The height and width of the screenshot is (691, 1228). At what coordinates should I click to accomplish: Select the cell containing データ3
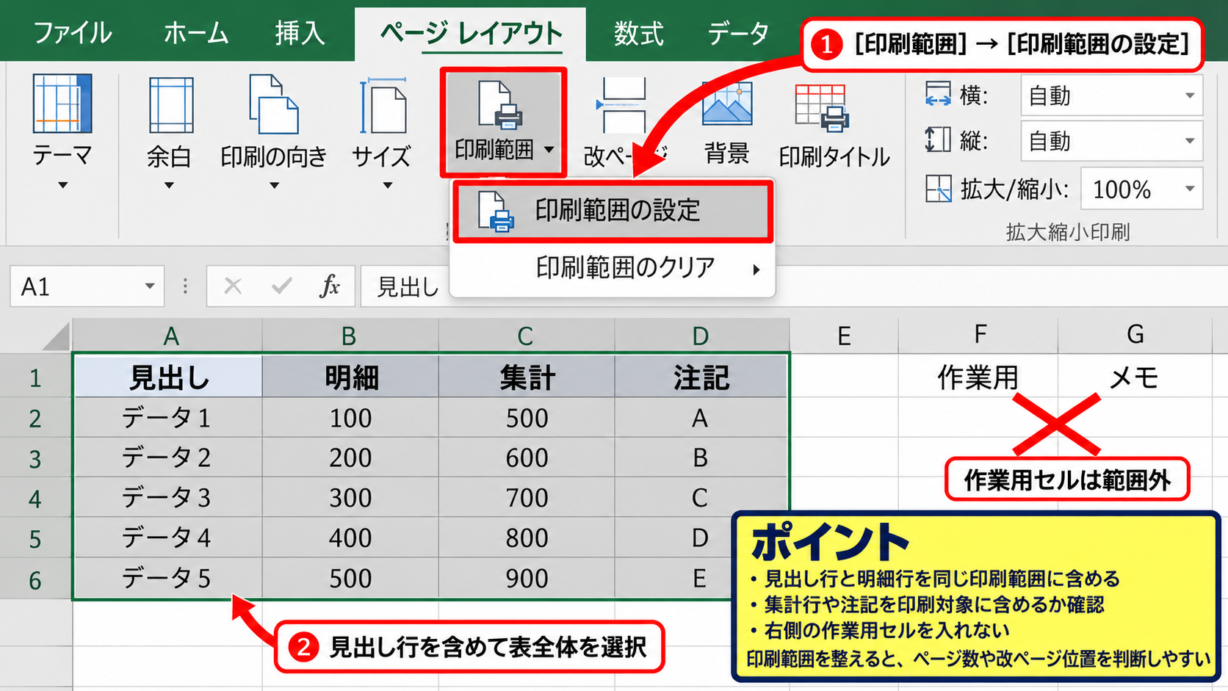click(168, 497)
